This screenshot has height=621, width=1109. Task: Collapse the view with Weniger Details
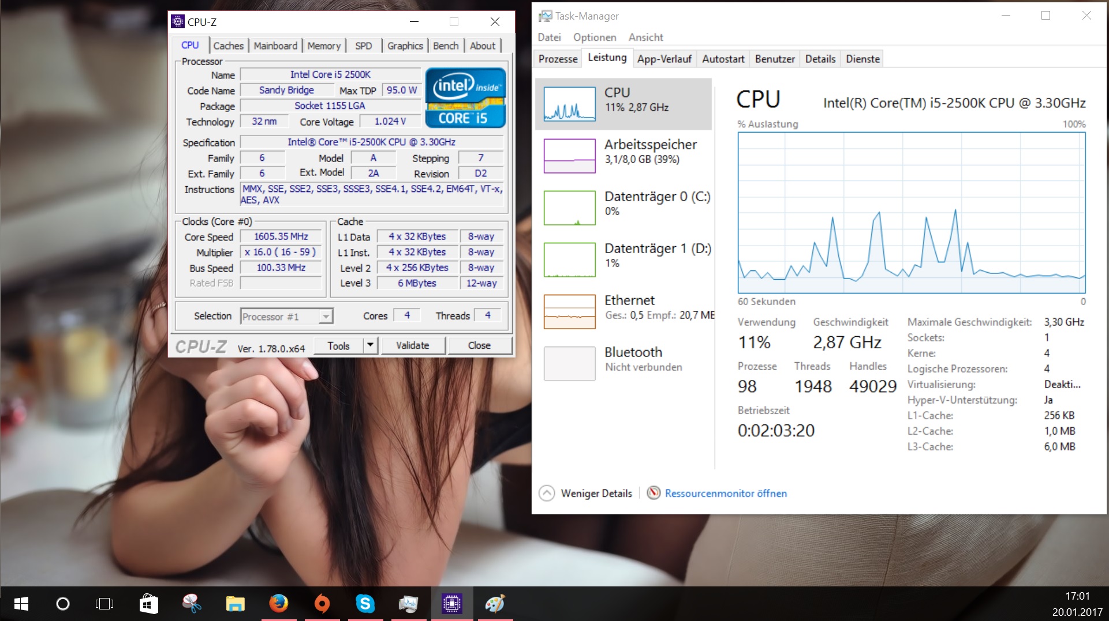click(585, 494)
